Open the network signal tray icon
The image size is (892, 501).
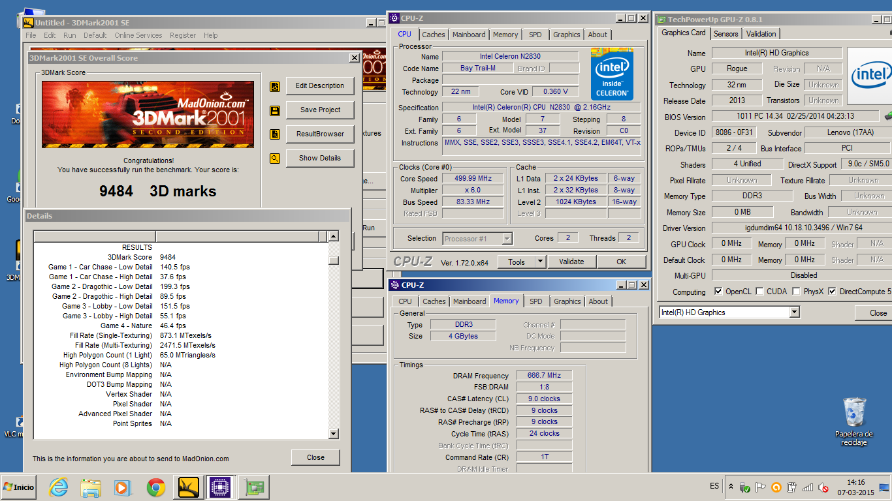point(808,487)
